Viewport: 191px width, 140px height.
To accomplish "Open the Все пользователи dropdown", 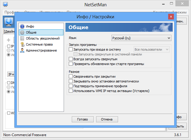I will coord(152,49).
